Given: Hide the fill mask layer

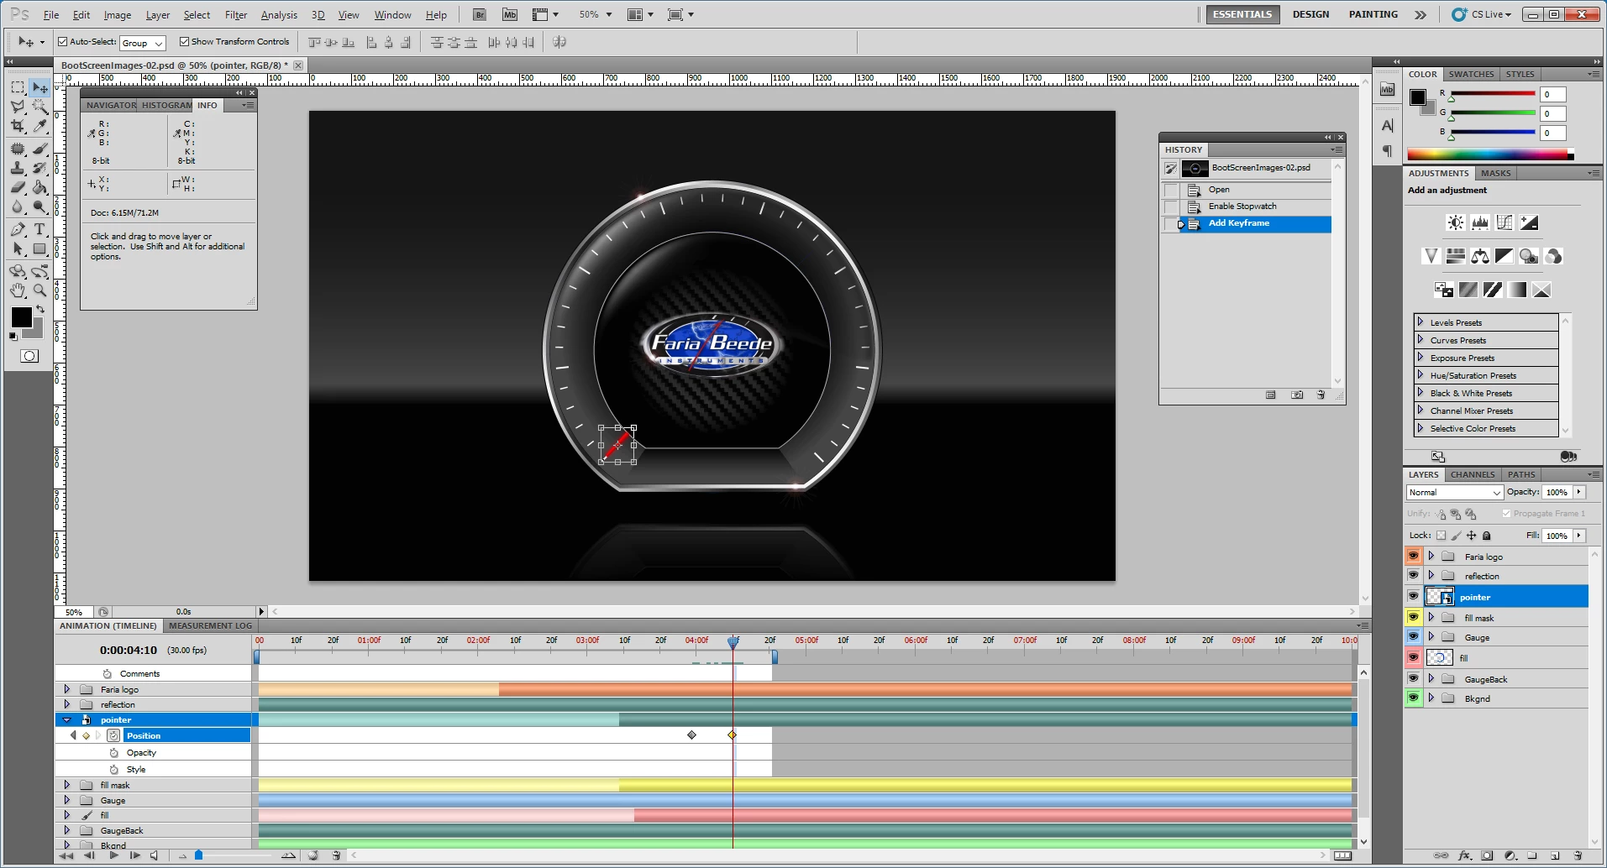Looking at the screenshot, I should [1413, 617].
